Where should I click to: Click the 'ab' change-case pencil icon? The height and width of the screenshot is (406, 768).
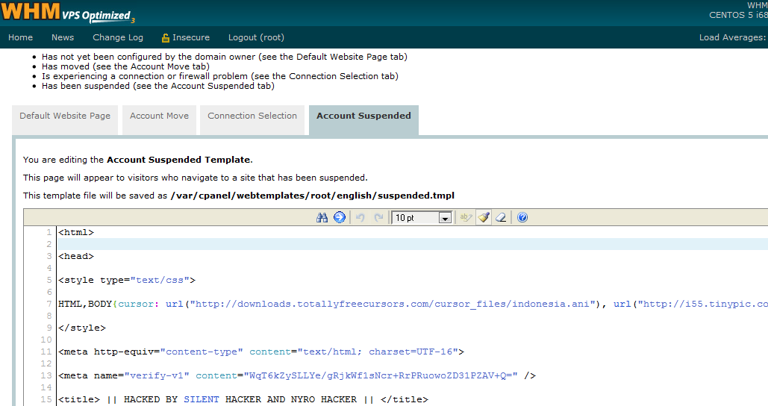(x=466, y=217)
